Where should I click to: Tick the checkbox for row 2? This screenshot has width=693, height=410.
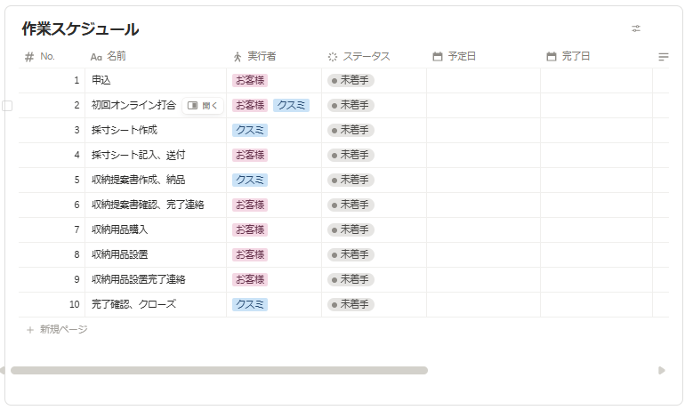[8, 105]
